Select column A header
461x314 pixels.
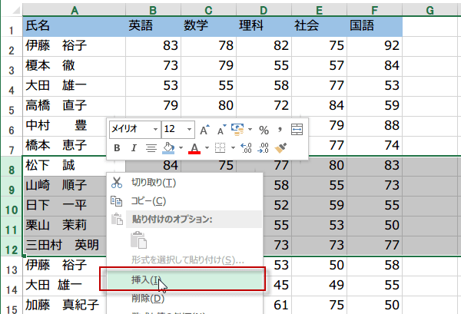pos(74,11)
